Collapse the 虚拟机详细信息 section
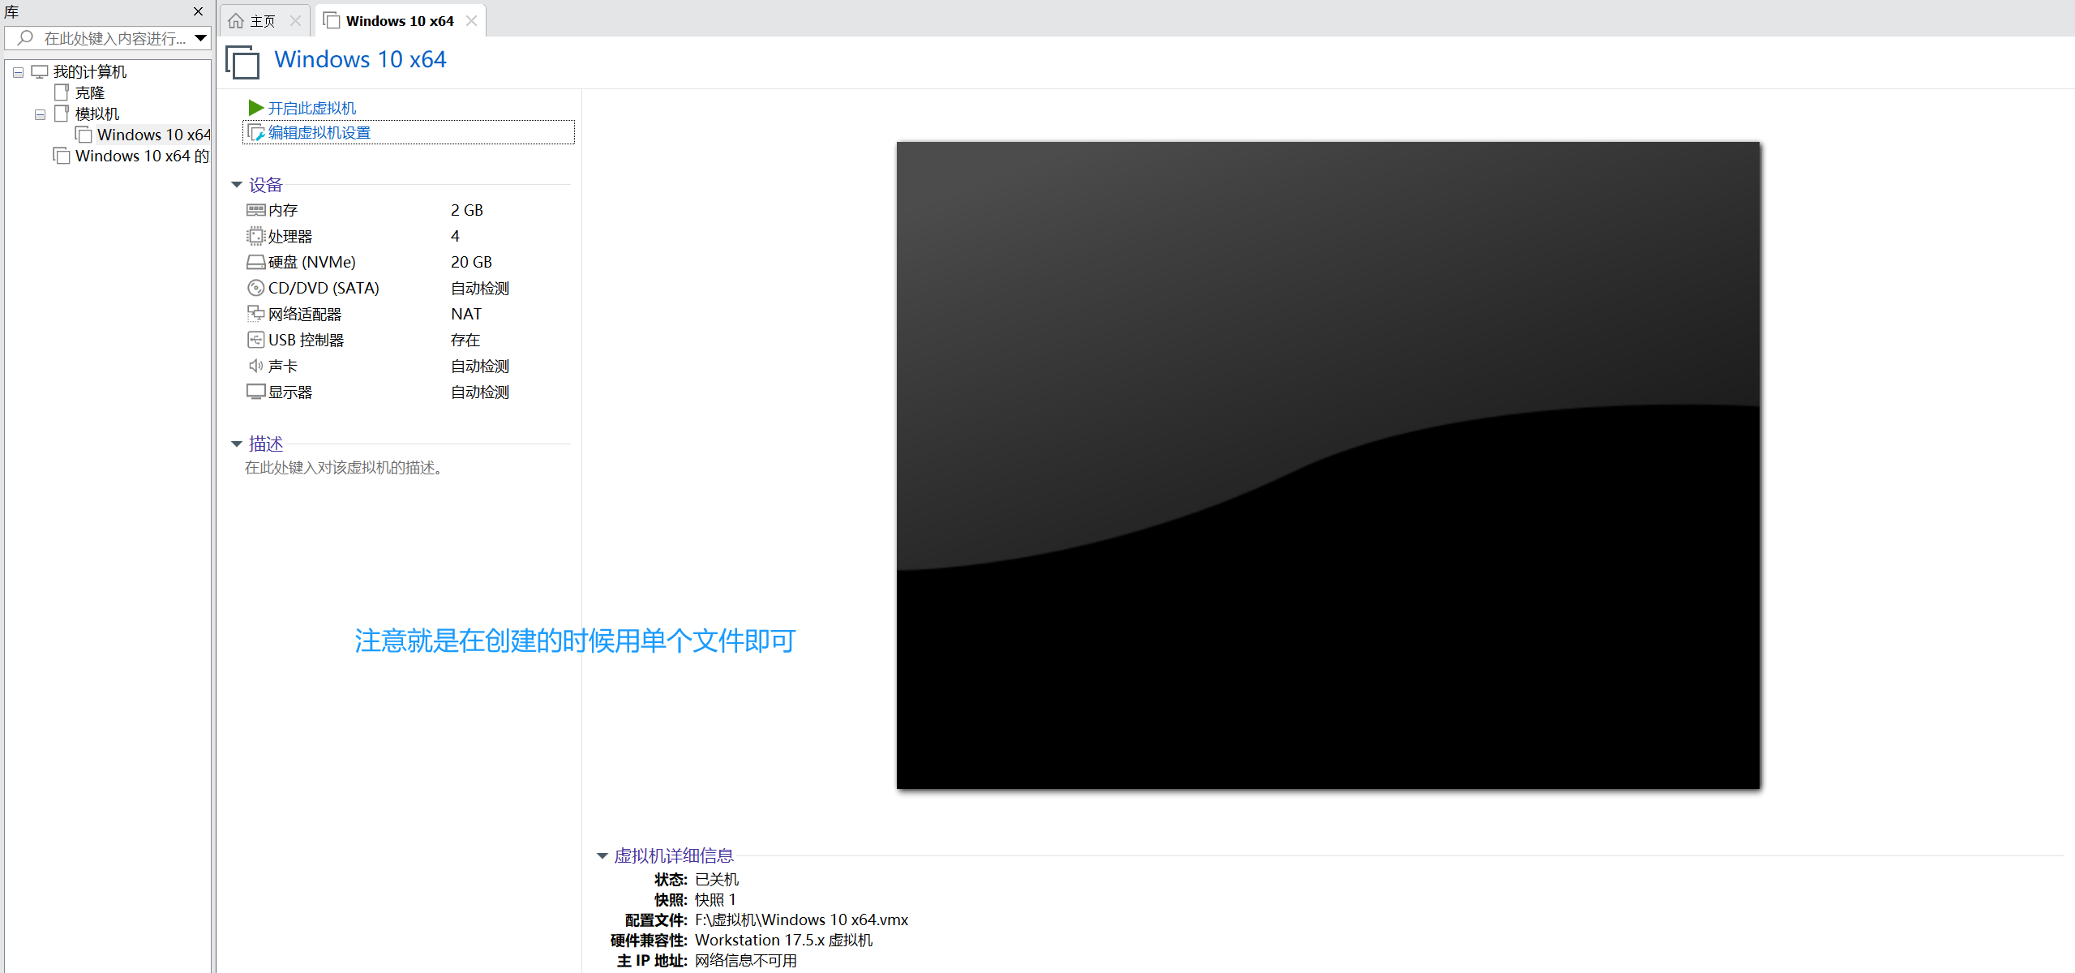2075x973 pixels. click(x=602, y=855)
